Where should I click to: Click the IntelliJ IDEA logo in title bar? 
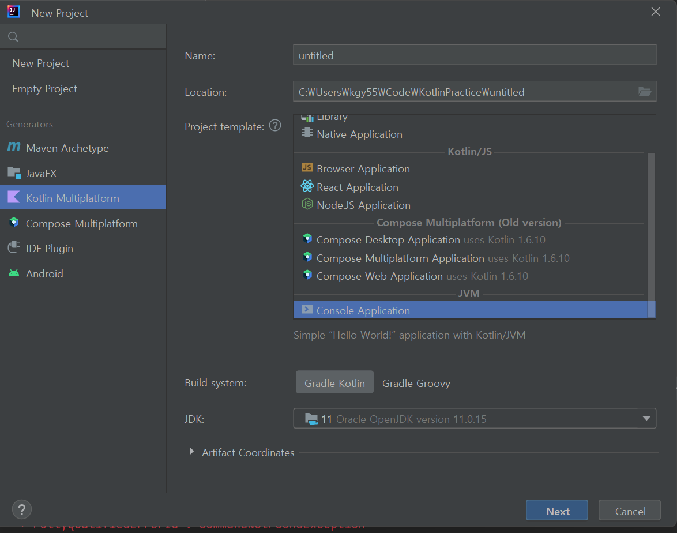tap(14, 12)
